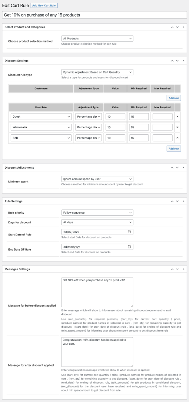Move the Discount Adjustments section down
189x402 pixels.
(177, 167)
